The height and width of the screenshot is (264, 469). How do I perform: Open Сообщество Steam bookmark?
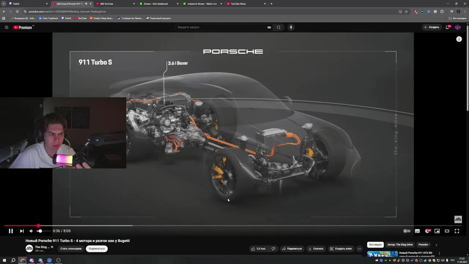pyautogui.click(x=130, y=18)
